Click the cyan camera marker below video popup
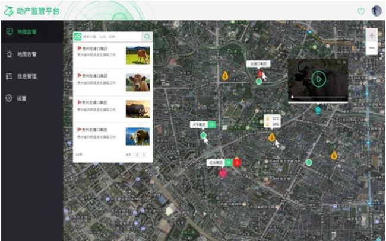The width and height of the screenshot is (386, 241). click(x=318, y=110)
